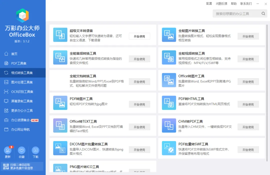Viewport: 270px width, 175px height.
Task: Click the PDF转HTML工具 icon
Action: pyautogui.click(x=169, y=103)
